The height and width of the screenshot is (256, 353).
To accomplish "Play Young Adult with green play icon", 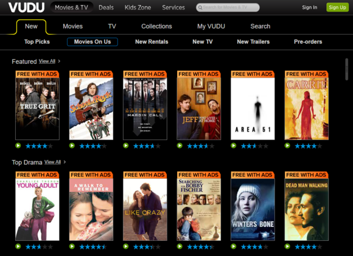I will click(18, 246).
